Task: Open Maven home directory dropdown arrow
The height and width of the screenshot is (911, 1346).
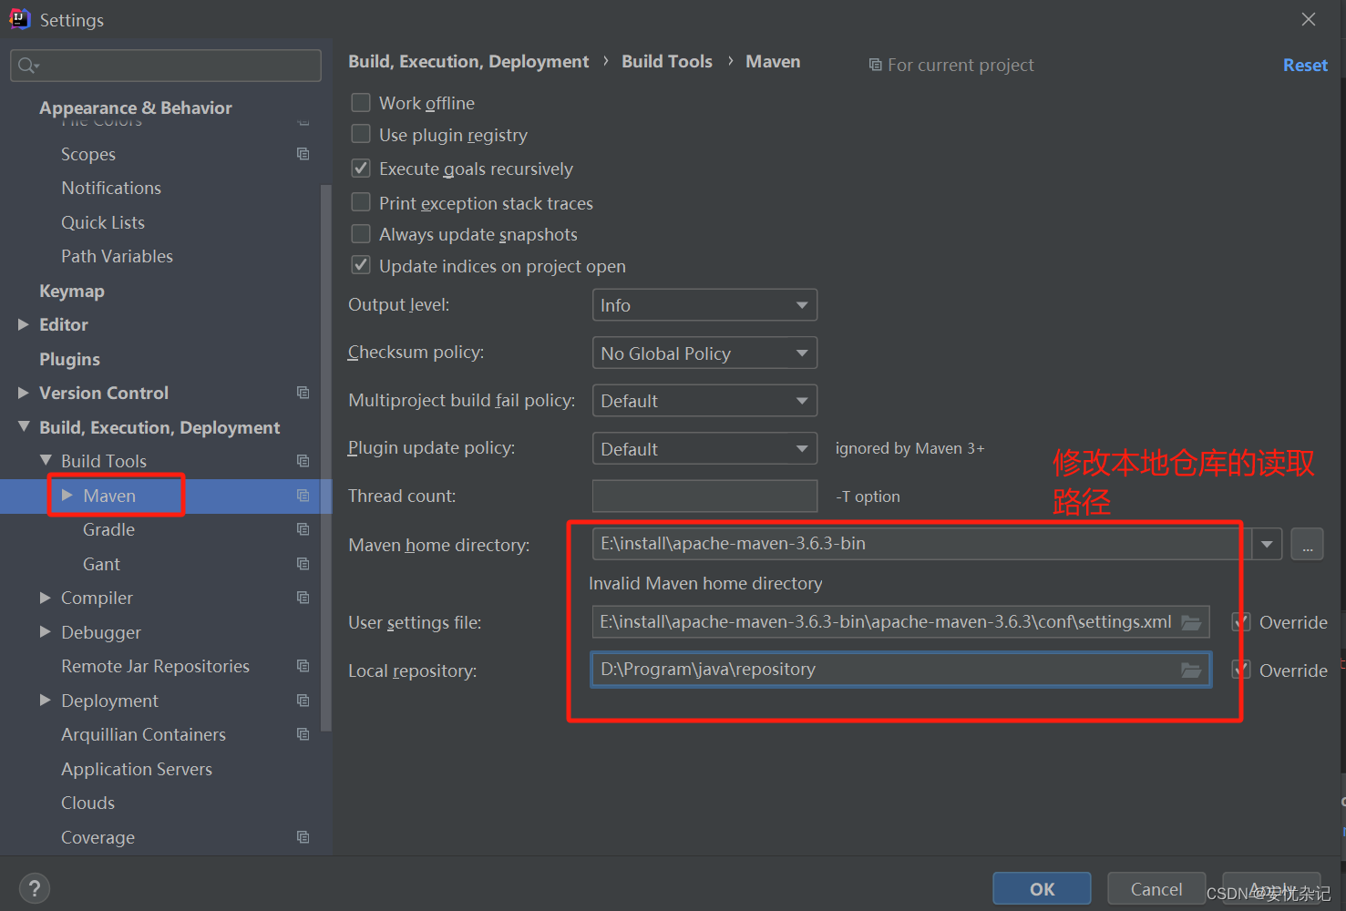Action: pos(1267,544)
